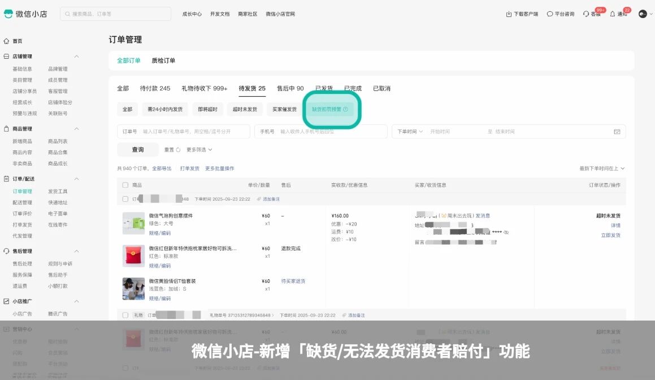The width and height of the screenshot is (655, 380).
Task: Open the 最新下单时间在上 sort dropdown
Action: [x=602, y=169]
